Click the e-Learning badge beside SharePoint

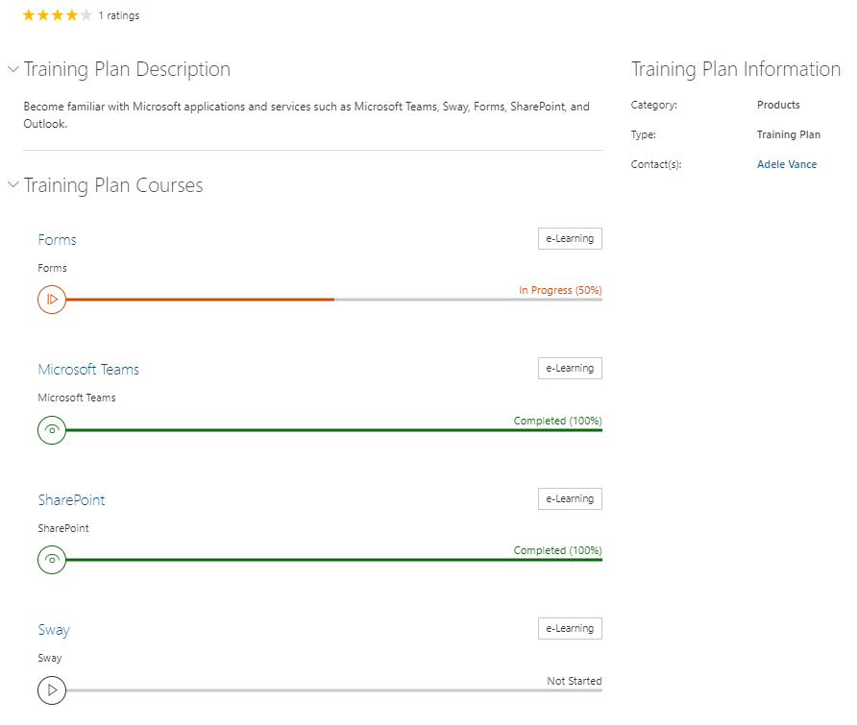(x=570, y=498)
